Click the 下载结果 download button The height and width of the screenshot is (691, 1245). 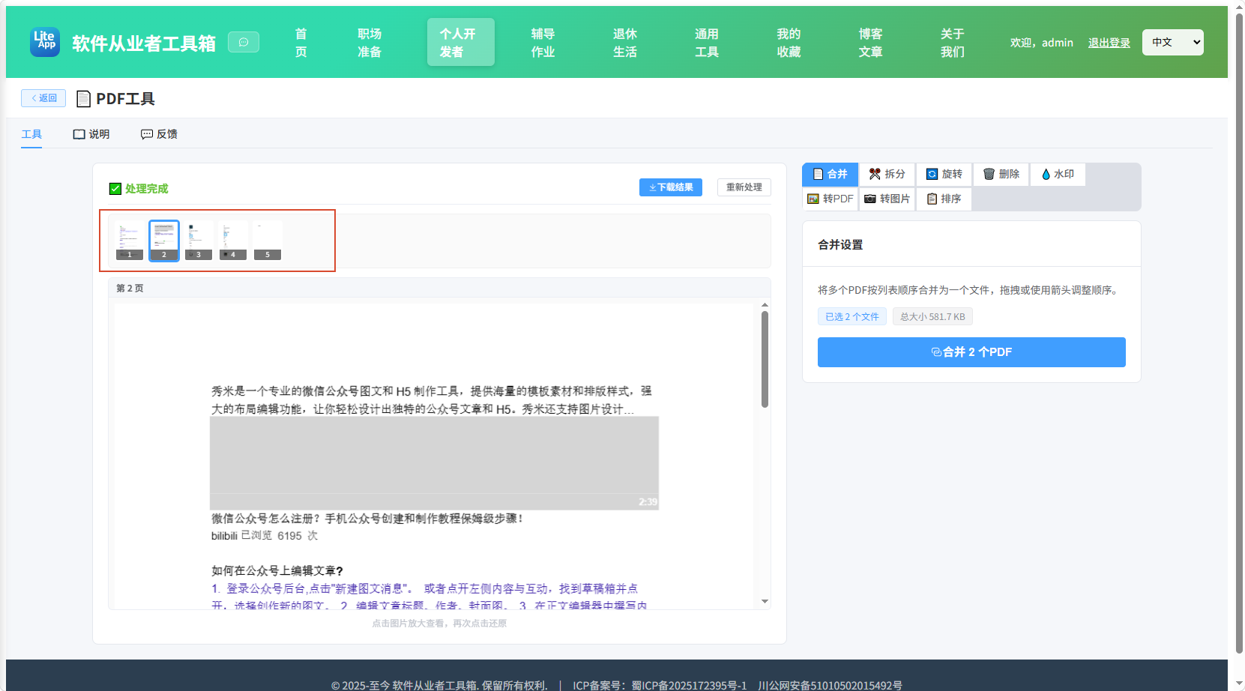671,187
